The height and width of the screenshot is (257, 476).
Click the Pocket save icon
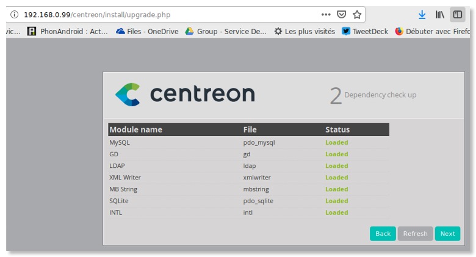(x=342, y=15)
